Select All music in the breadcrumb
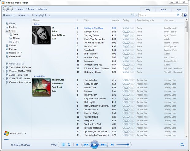The height and width of the screenshot is (151, 190). tap(43, 9)
